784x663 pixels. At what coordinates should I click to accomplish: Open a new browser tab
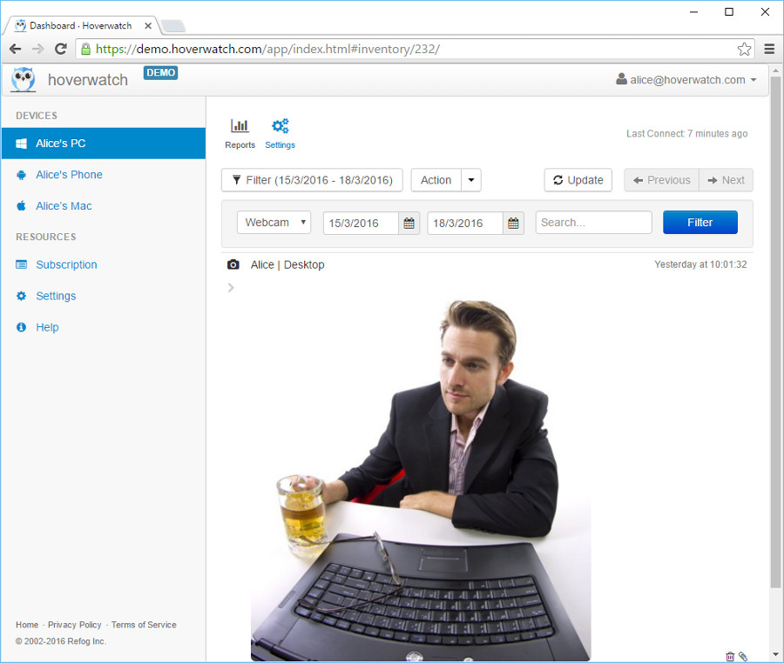click(x=173, y=25)
